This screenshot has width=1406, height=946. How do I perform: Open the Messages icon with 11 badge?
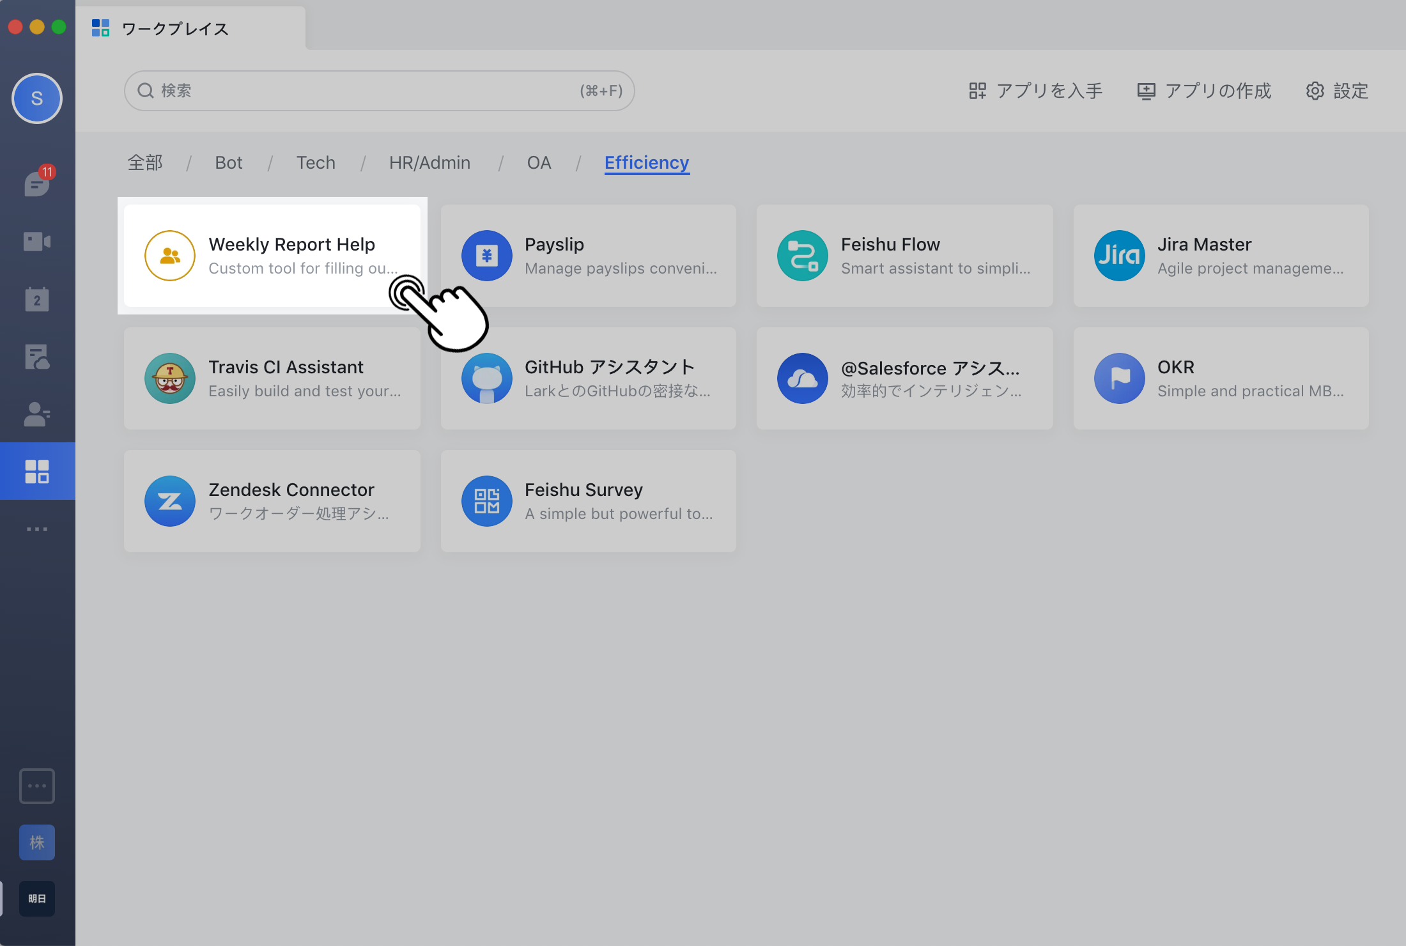pyautogui.click(x=37, y=184)
